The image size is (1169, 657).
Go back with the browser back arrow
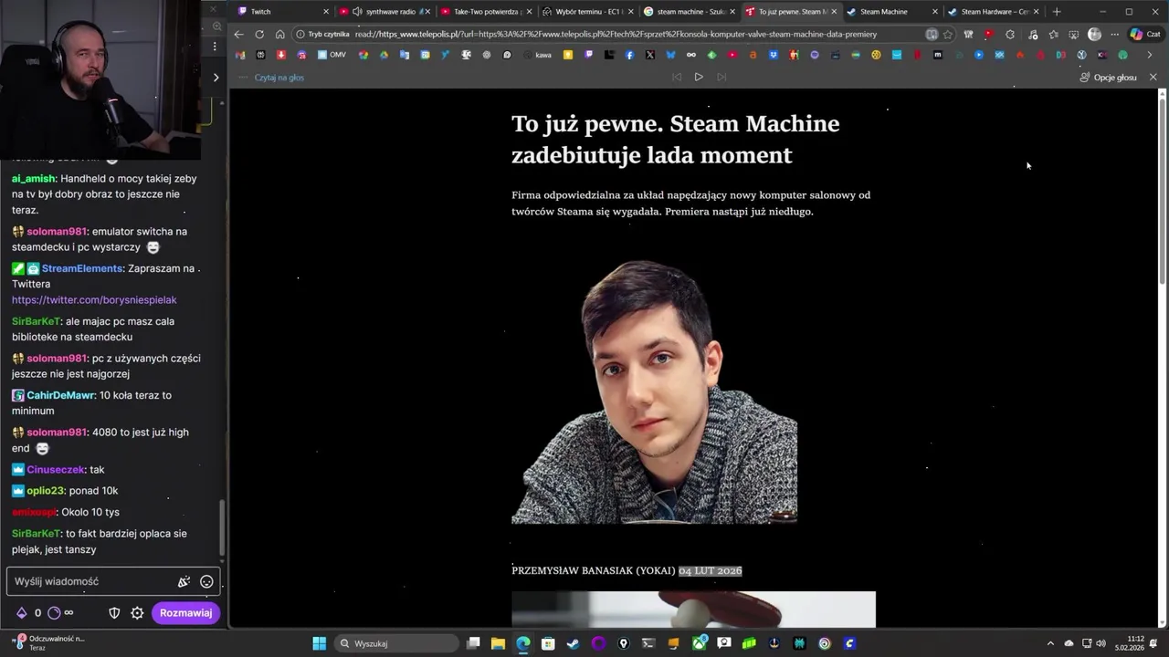(x=239, y=34)
